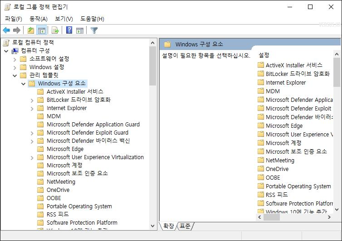Click the Forward arrow toolbar icon
The image size is (342, 241).
17,30
